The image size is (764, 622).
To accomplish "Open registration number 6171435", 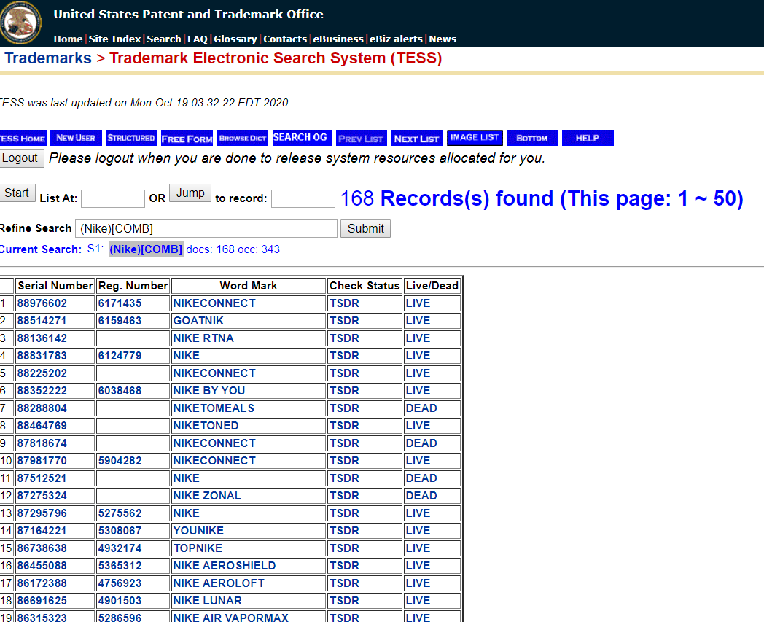I will pyautogui.click(x=120, y=303).
